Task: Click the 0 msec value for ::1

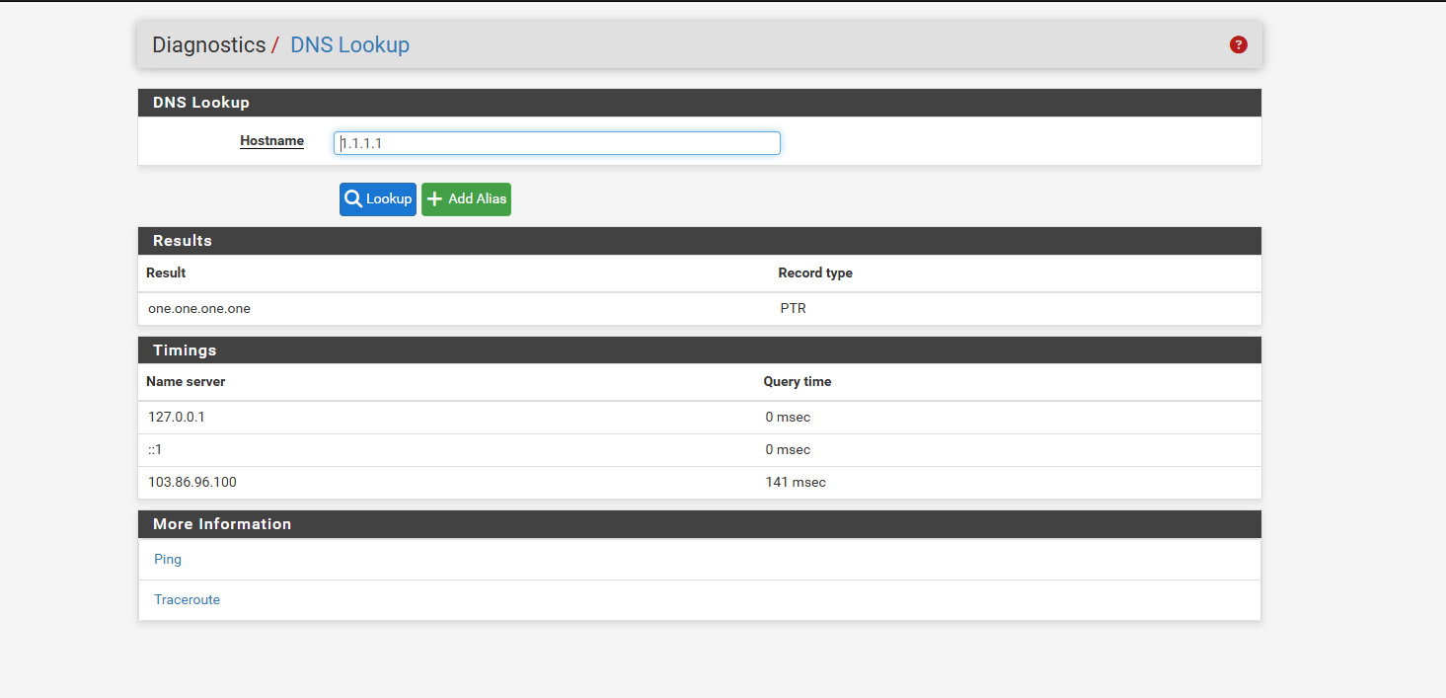Action: pos(788,449)
